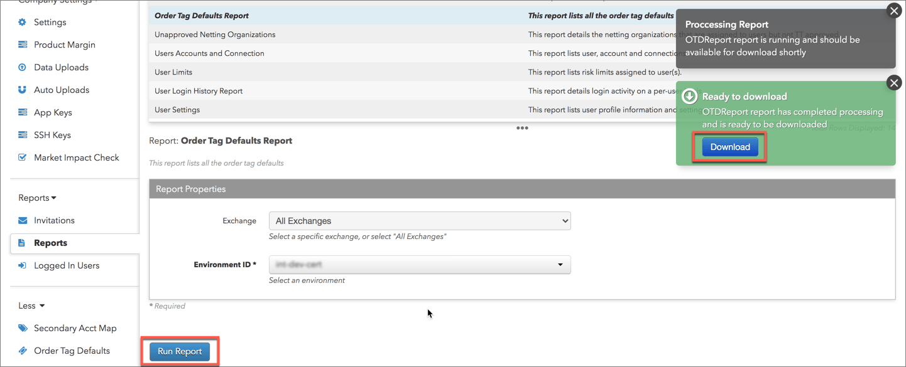Click the User Limits description text
Image resolution: width=906 pixels, height=367 pixels.
coord(604,72)
